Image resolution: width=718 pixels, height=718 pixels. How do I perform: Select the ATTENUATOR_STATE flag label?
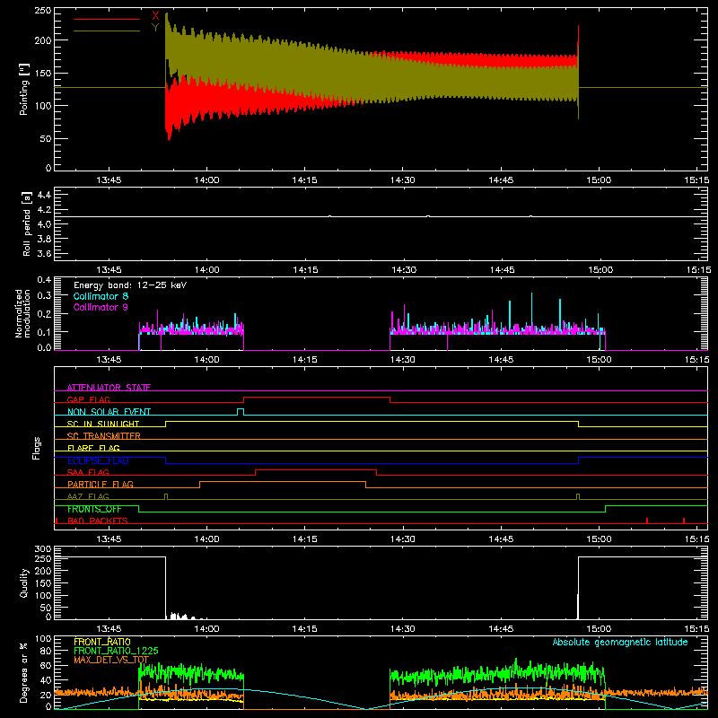coord(109,388)
